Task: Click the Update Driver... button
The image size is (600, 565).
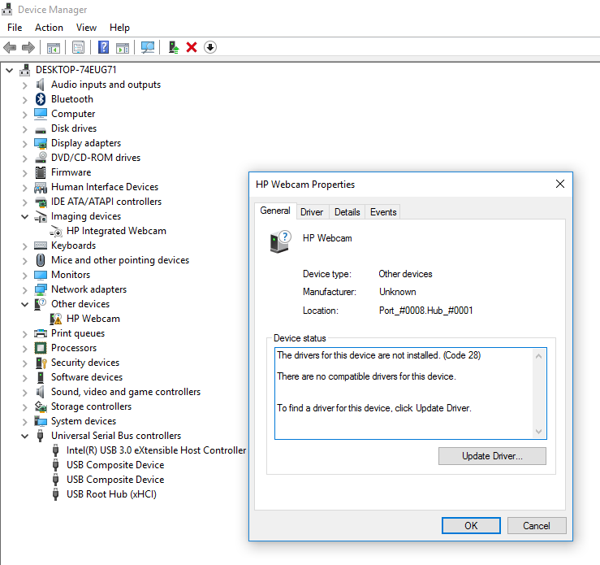Action: (x=492, y=456)
